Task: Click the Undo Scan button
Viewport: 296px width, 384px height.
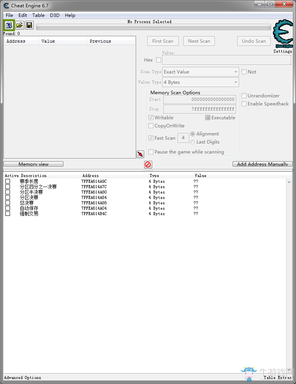Action: [x=254, y=41]
